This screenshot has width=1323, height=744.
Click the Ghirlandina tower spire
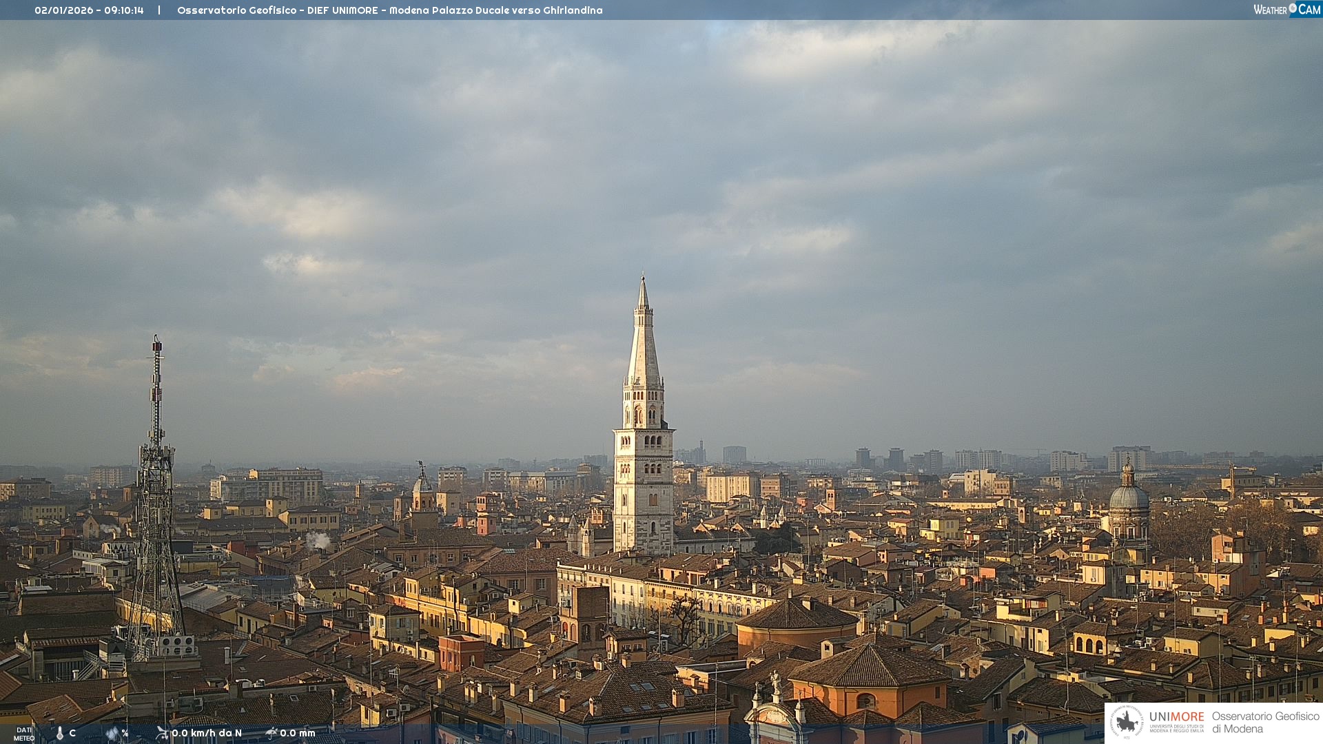[644, 338]
